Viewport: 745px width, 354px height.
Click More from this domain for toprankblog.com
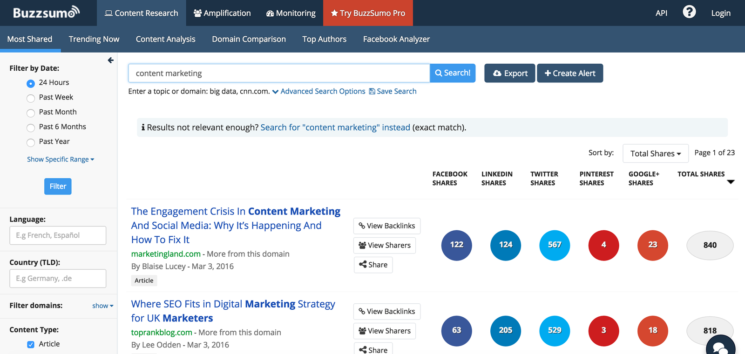[x=240, y=333]
